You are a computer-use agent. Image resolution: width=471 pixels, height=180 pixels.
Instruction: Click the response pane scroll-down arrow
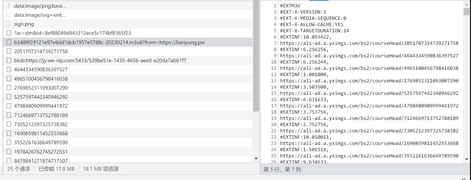pyautogui.click(x=466, y=159)
